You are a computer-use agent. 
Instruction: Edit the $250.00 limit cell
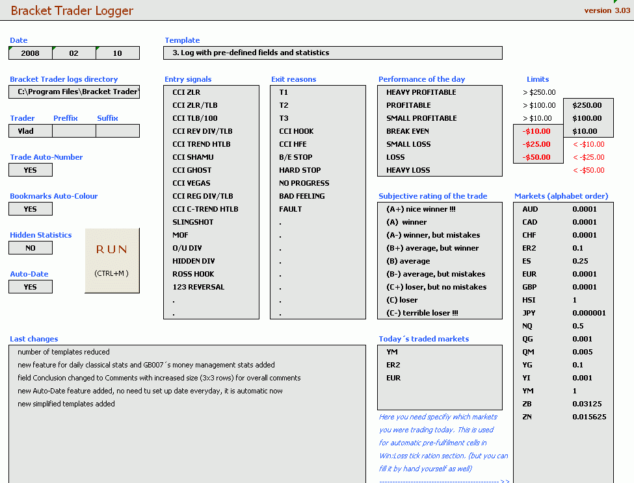click(588, 105)
